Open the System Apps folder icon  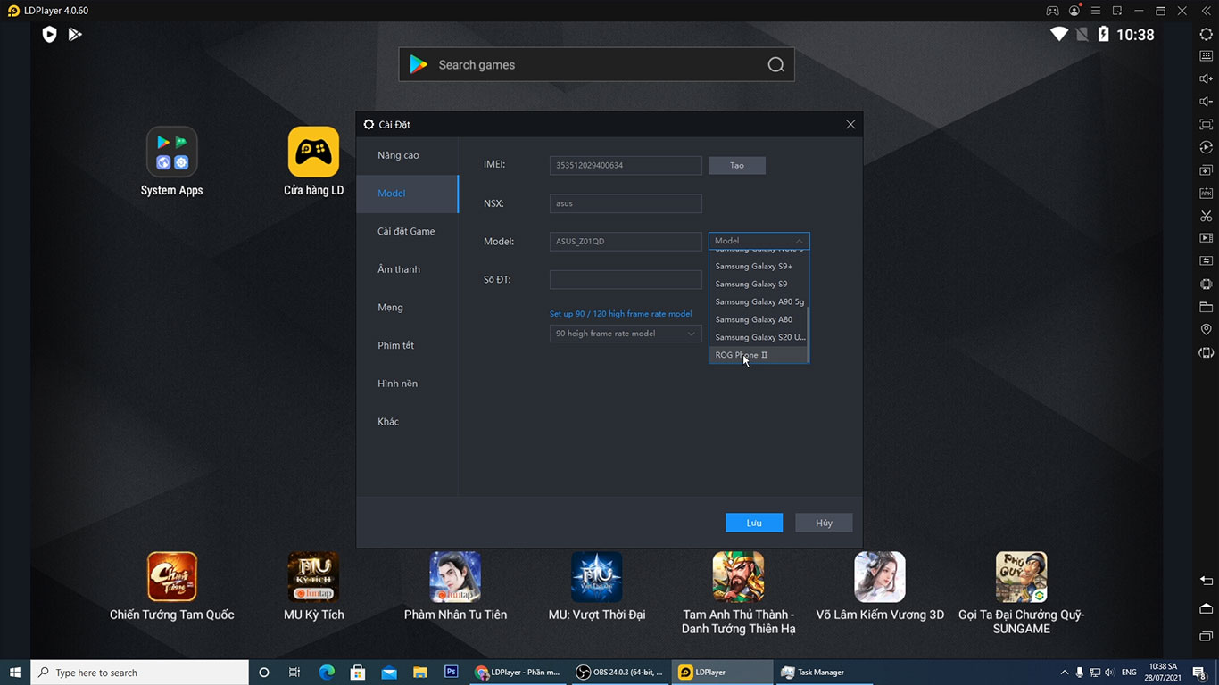click(x=171, y=152)
